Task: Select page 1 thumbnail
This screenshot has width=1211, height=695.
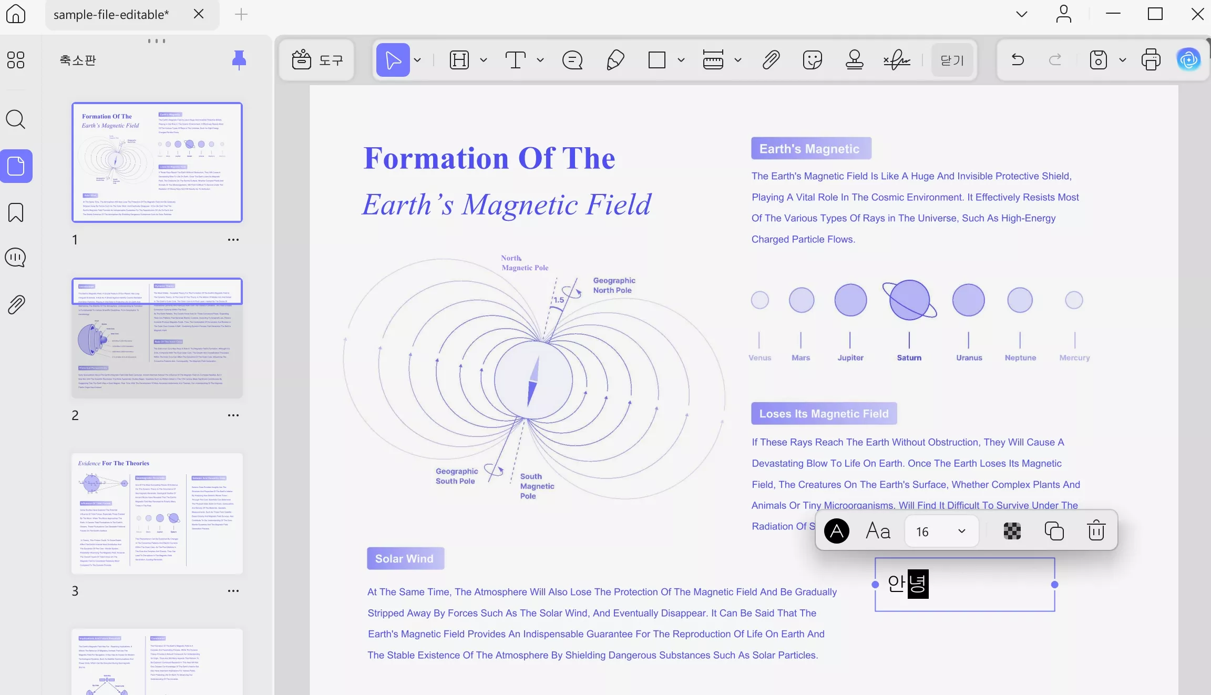Action: point(157,162)
